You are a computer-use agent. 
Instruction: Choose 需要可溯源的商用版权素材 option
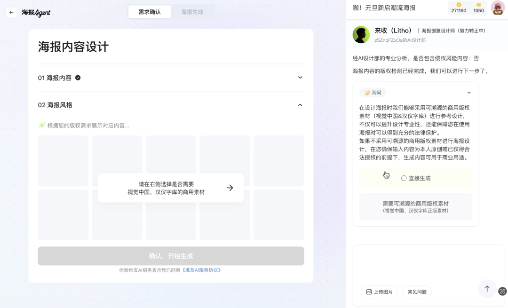[x=415, y=206]
